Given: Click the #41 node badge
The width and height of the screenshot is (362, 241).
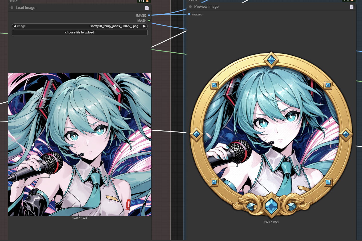Looking at the screenshot, I should pyautogui.click(x=144, y=1).
